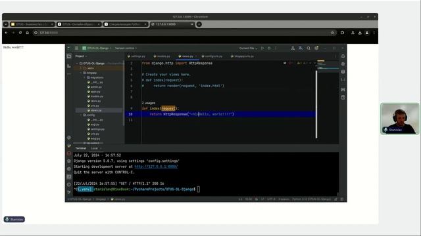Open the Database tool window icon
This screenshot has width=421, height=236.
[343, 71]
